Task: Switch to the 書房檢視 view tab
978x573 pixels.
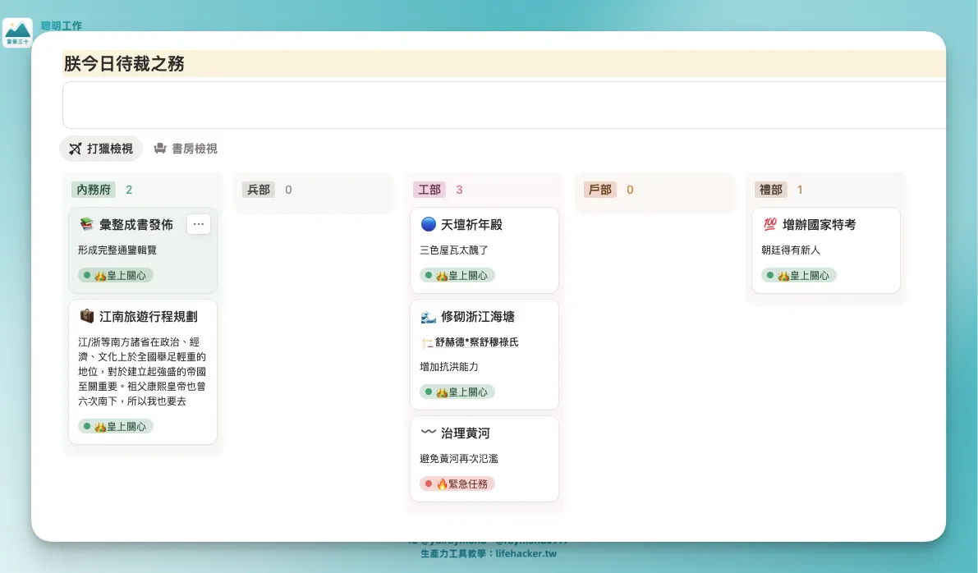Action: click(x=186, y=149)
